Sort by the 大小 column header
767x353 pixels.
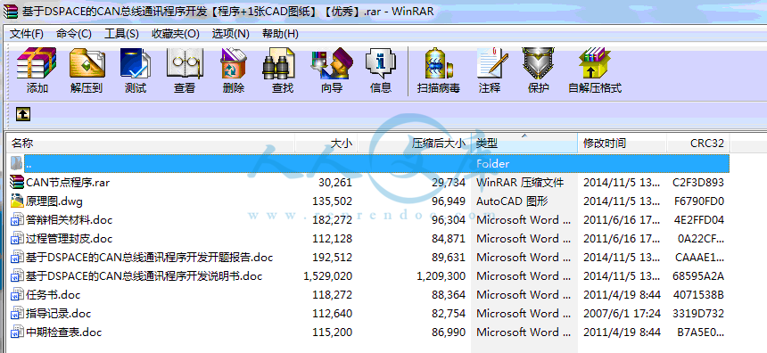tap(326, 144)
